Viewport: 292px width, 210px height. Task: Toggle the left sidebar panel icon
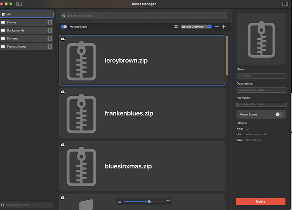(19, 4)
